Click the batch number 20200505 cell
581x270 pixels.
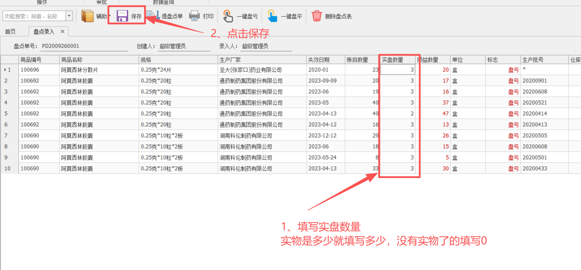(544, 136)
